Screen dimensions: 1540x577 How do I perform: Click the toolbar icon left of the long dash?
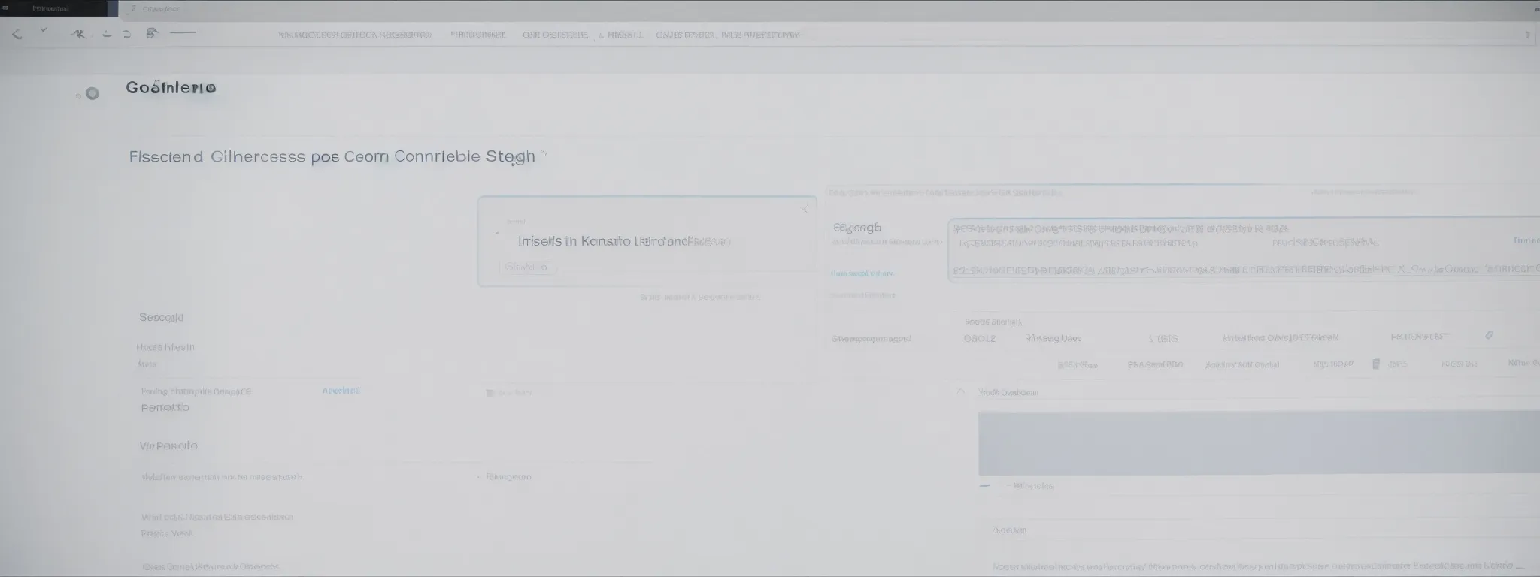coord(153,33)
